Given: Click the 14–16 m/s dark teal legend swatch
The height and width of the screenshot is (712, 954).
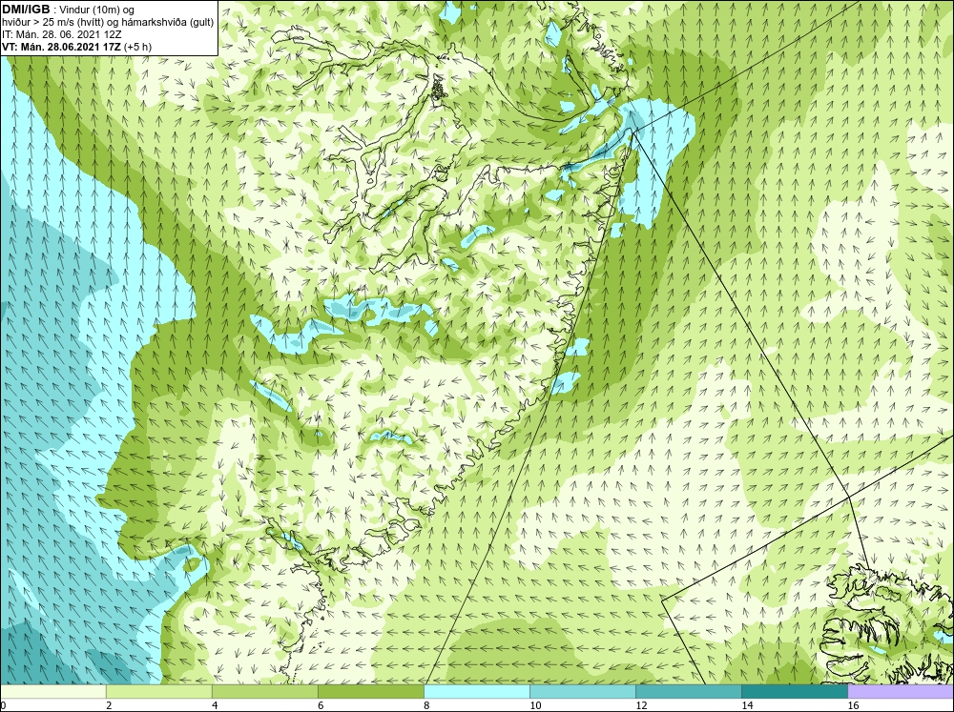Looking at the screenshot, I should (795, 692).
